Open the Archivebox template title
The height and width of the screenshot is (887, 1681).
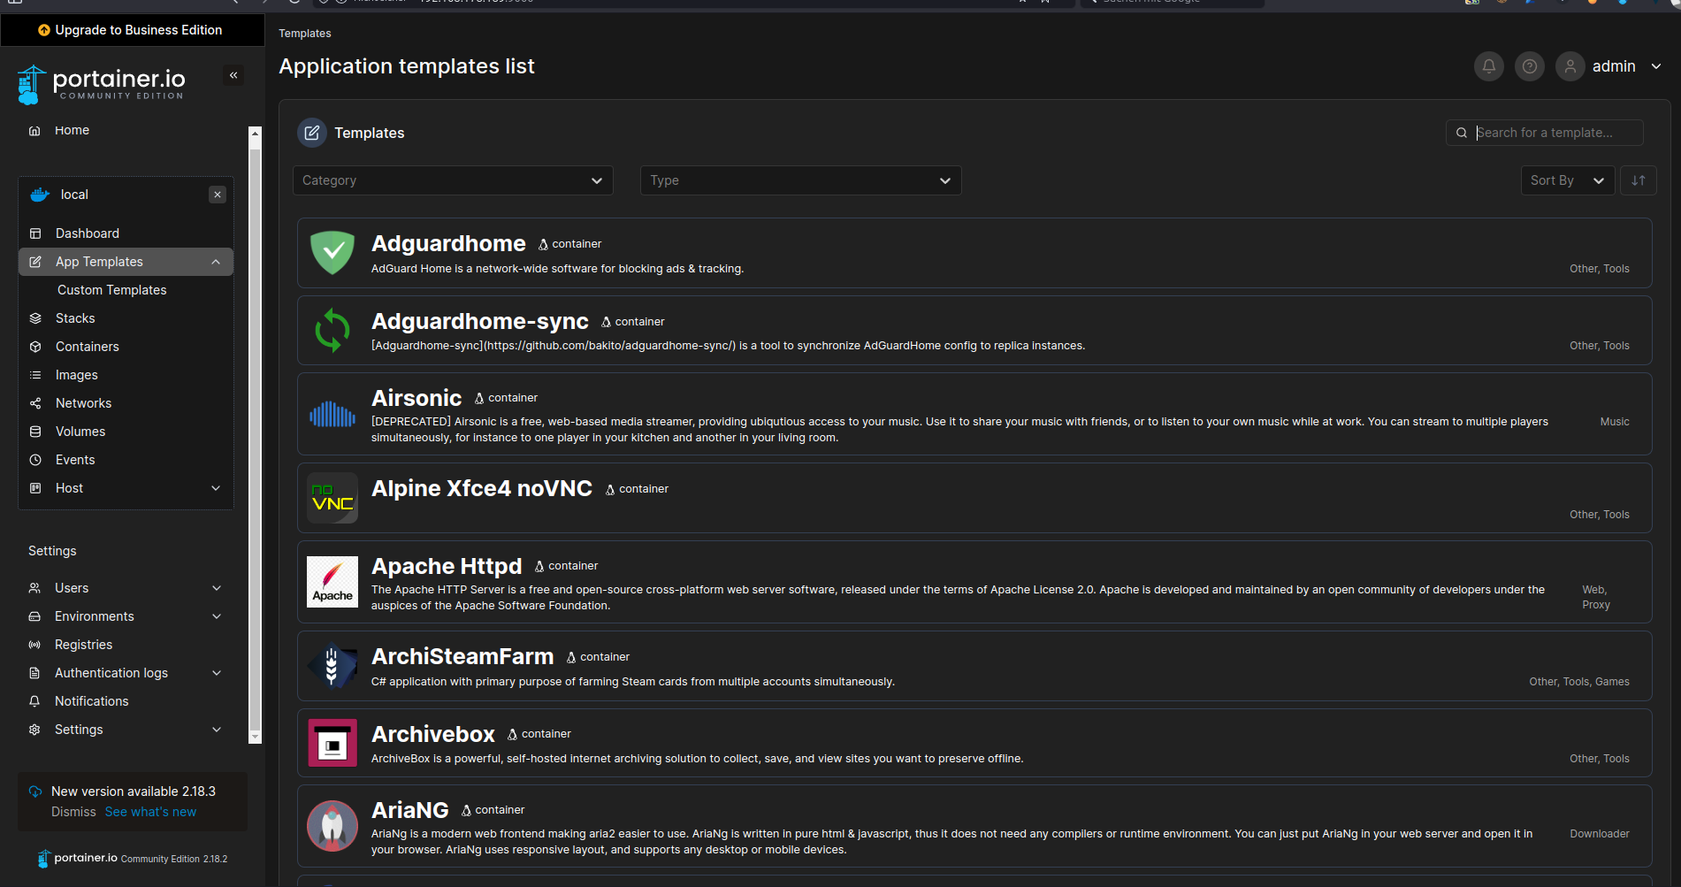[433, 734]
